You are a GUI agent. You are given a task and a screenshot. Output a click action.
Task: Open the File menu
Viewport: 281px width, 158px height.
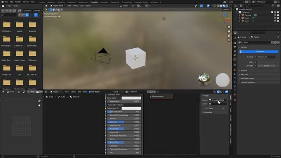point(7,2)
